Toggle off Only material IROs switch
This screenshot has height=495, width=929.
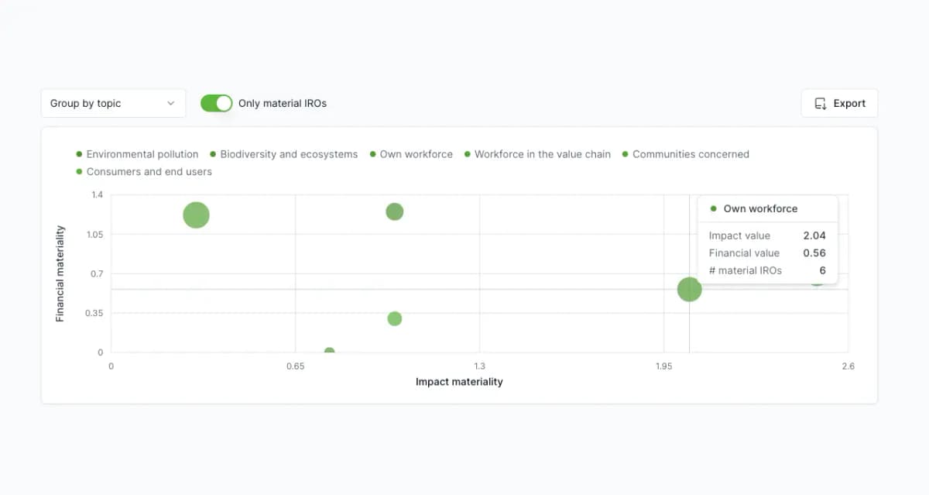(x=216, y=103)
